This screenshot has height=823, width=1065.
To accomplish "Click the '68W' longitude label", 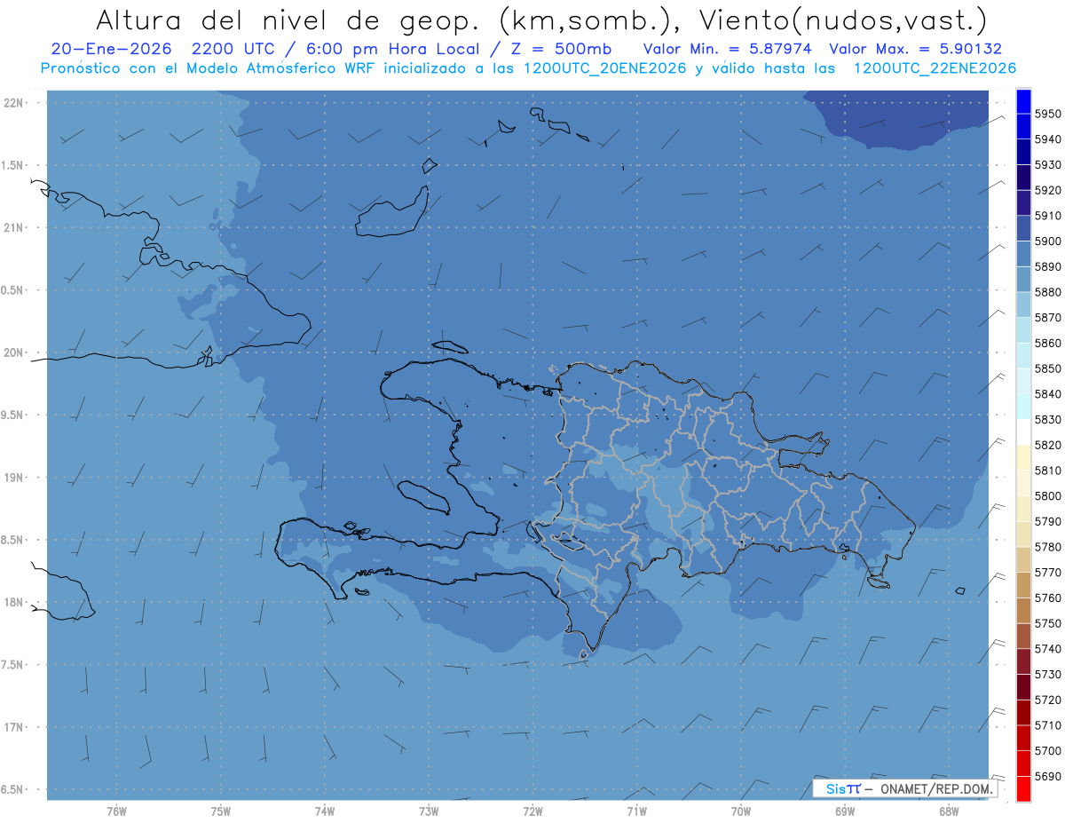I will click(949, 811).
